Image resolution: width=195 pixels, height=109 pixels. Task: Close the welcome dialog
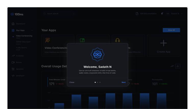72,82
